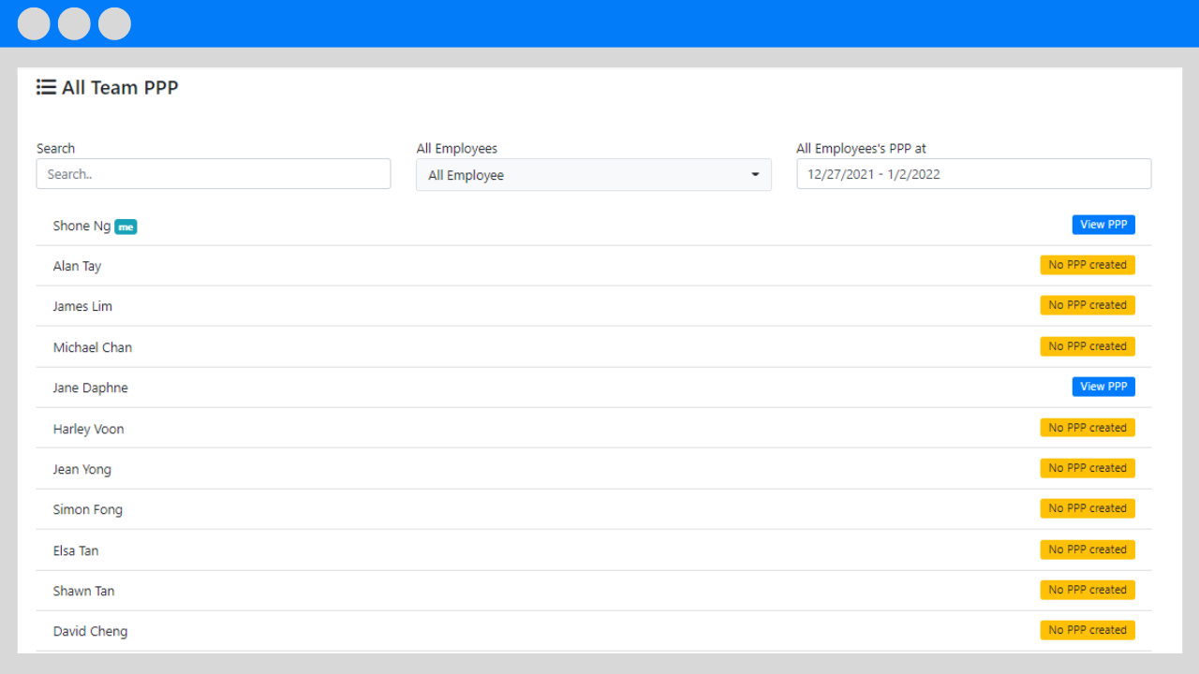
Task: Click the Search label above the input
Action: coord(55,148)
